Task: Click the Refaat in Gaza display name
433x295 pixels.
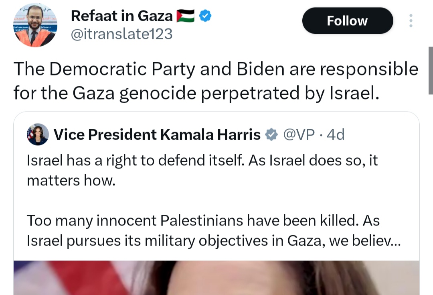Action: click(x=121, y=16)
